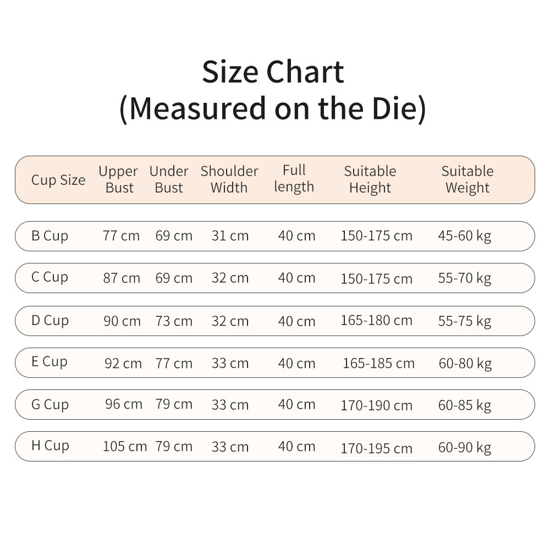Select the 170-195 cm height value

click(376, 448)
